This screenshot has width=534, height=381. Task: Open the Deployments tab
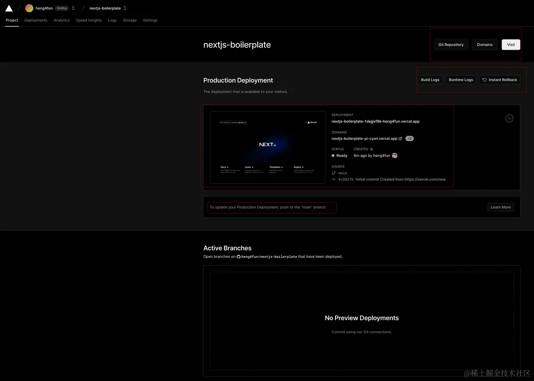coord(36,20)
